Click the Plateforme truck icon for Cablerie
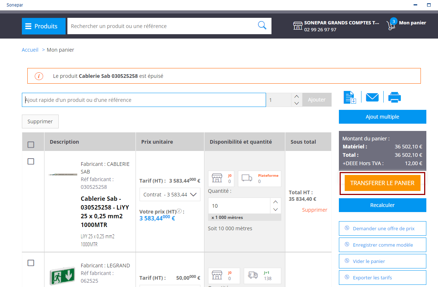The image size is (438, 287). pos(247,178)
